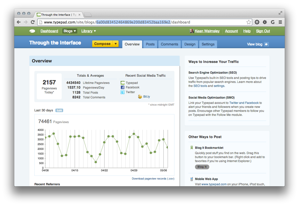The image size is (299, 206).
Task: Click the View blog arrow icon
Action: [266, 44]
